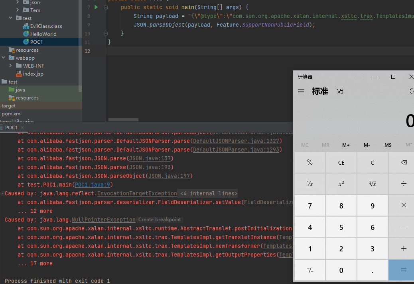Click the green java test folder icon
Image resolution: width=414 pixels, height=284 pixels.
coord(12,90)
